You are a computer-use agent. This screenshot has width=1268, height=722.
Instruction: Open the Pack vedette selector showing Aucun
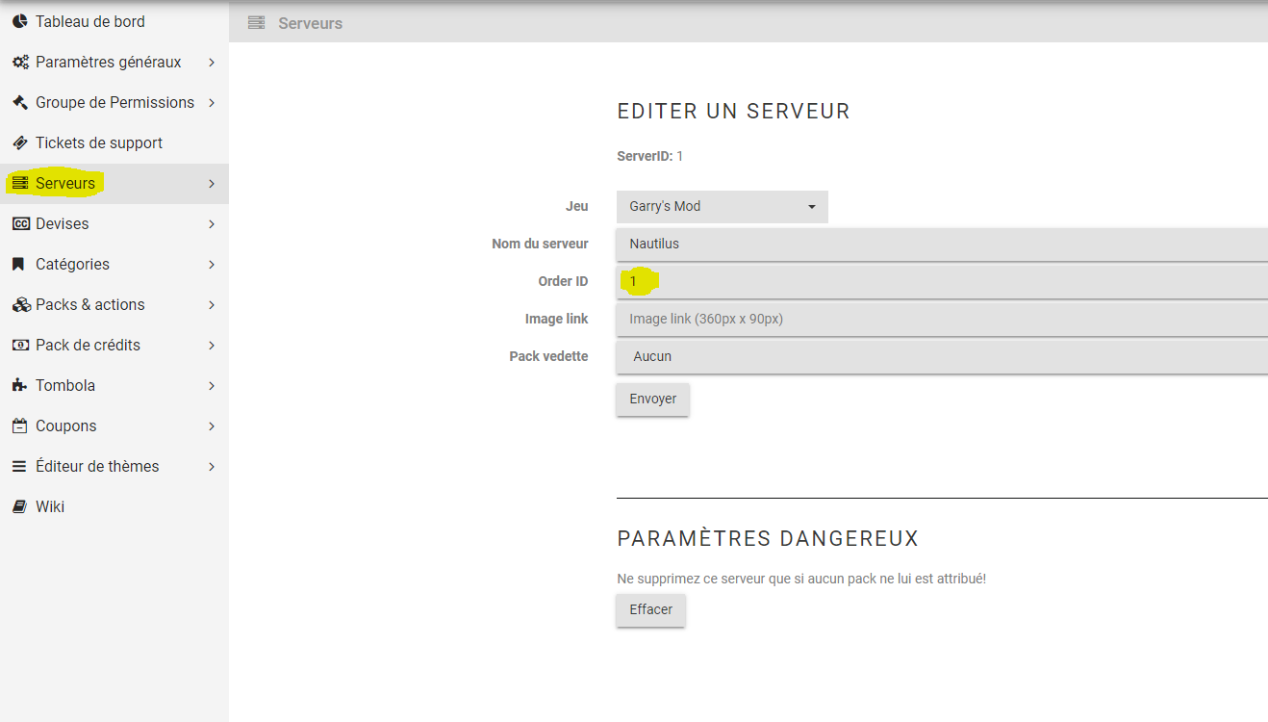tap(942, 356)
